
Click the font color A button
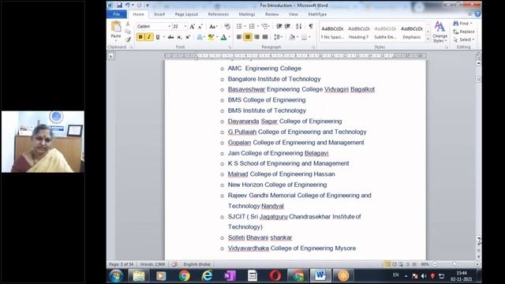(223, 37)
